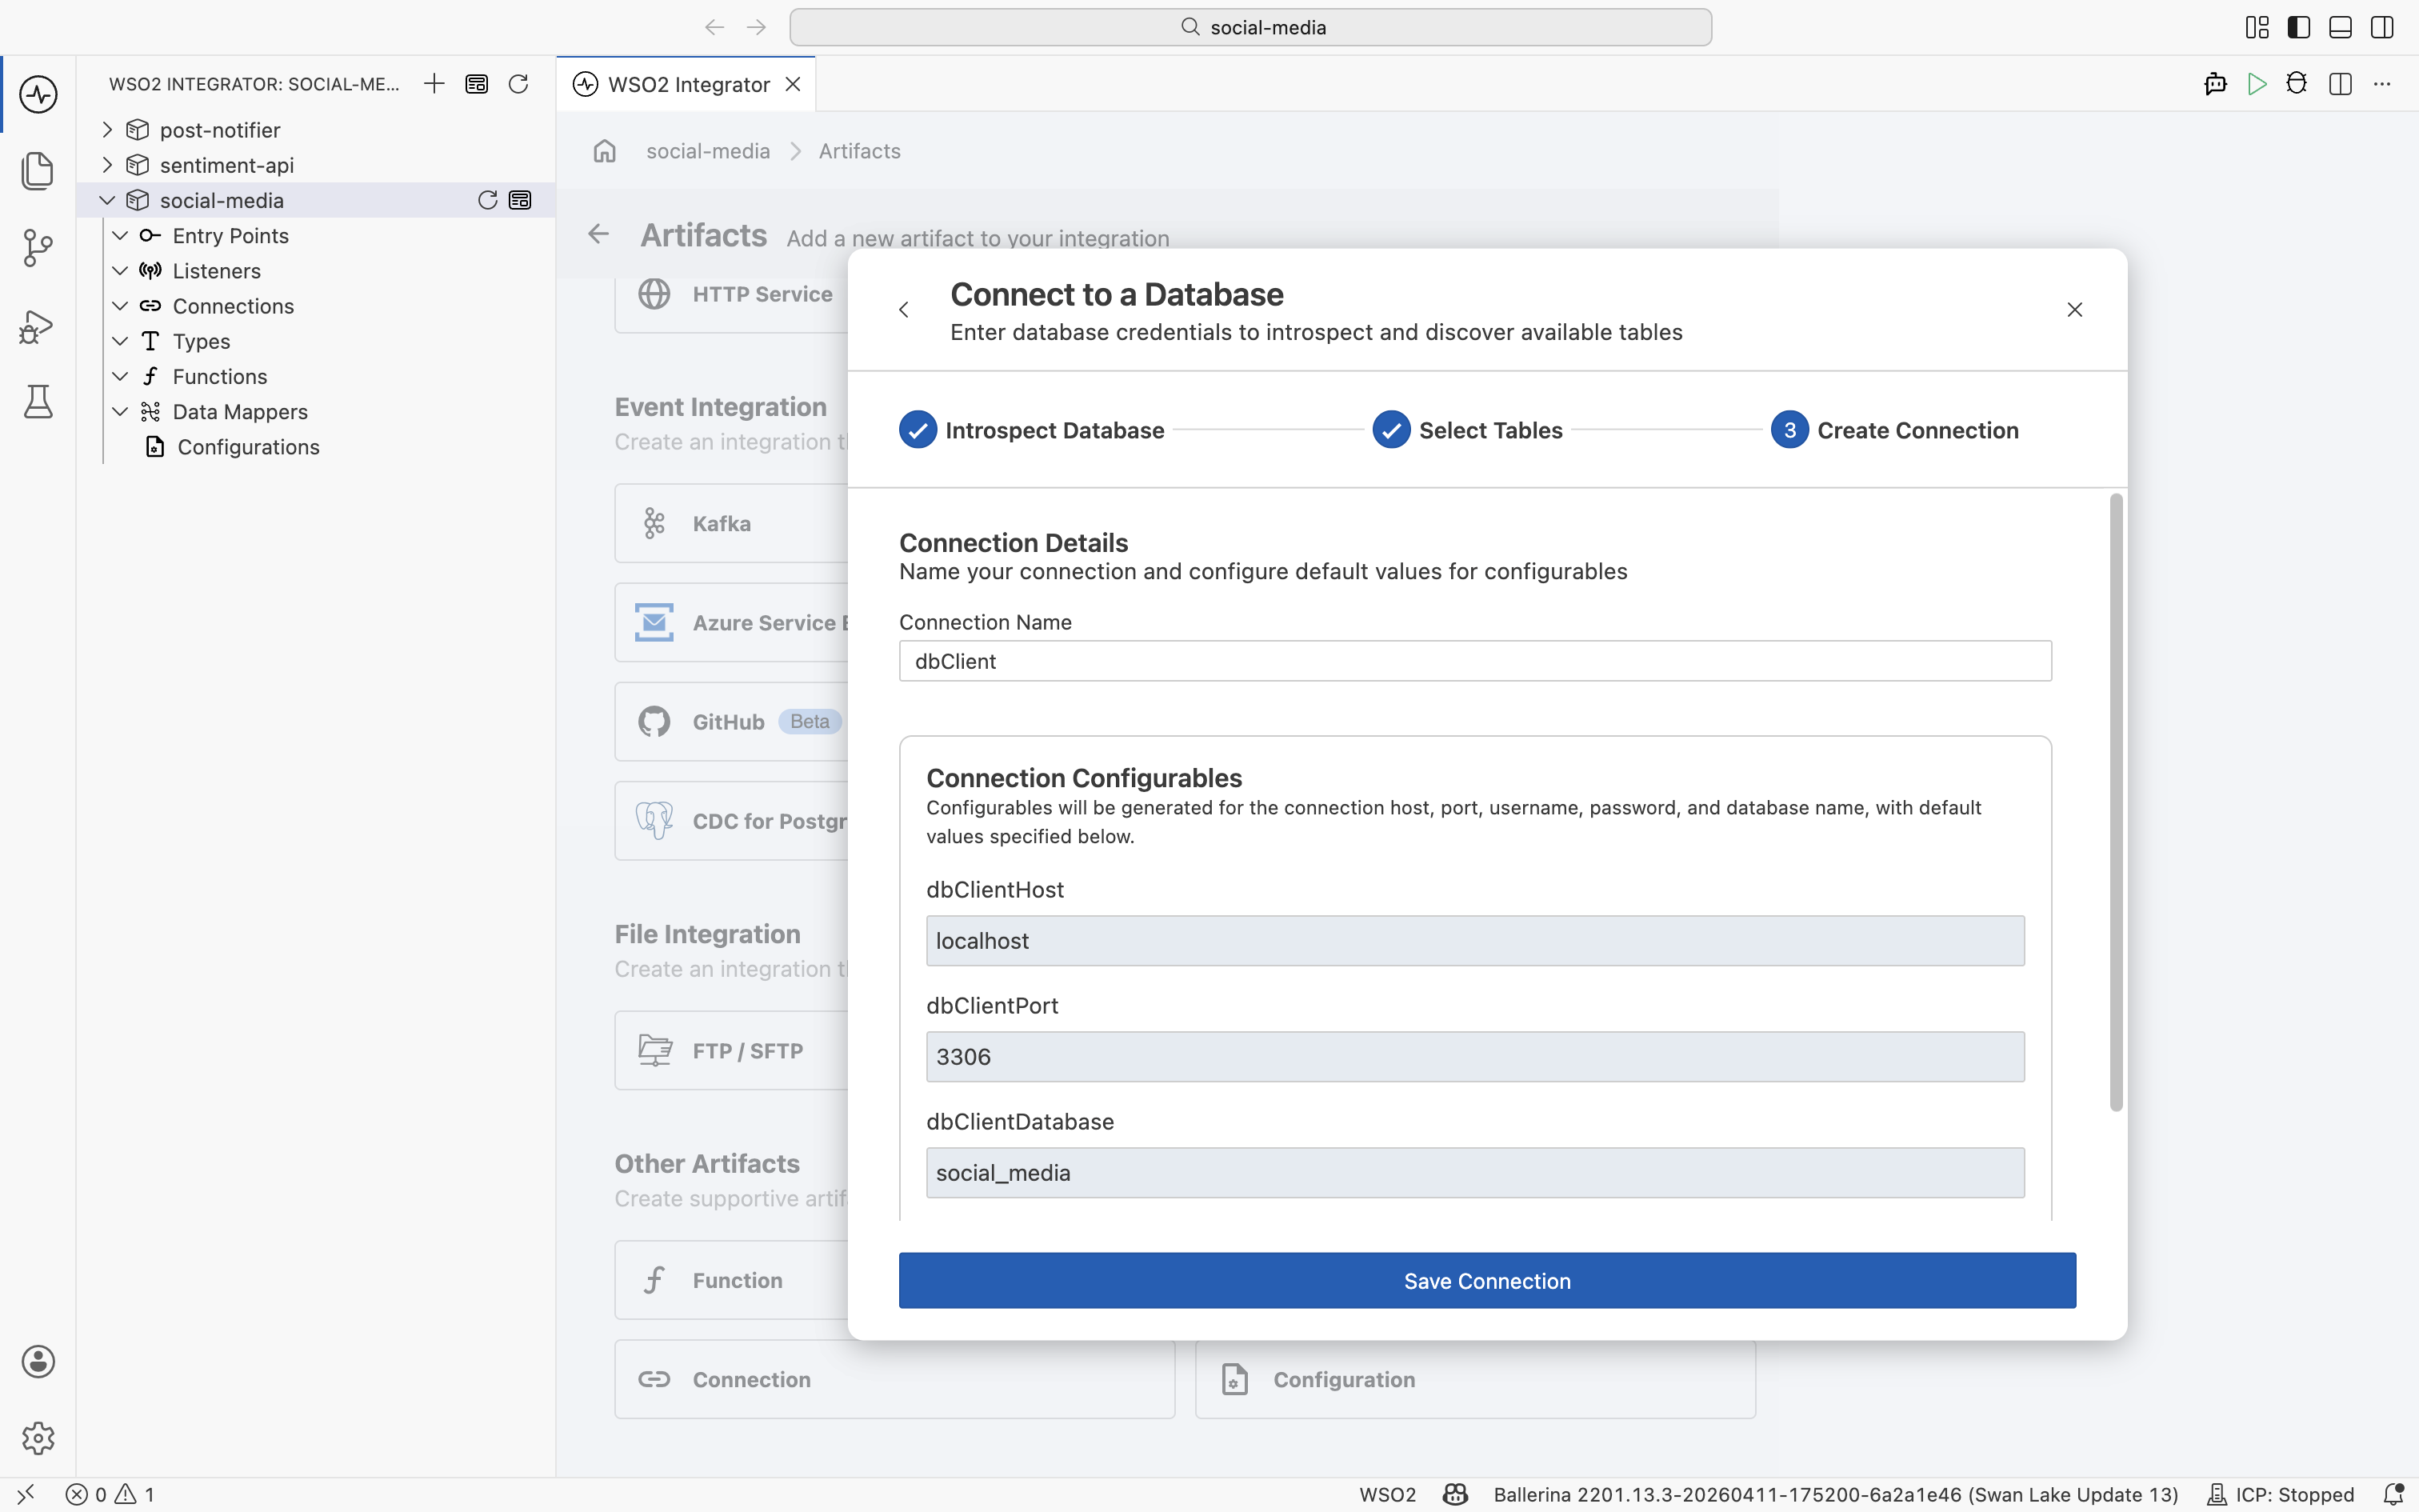
Task: Collapse the Connections tree node
Action: click(x=120, y=306)
